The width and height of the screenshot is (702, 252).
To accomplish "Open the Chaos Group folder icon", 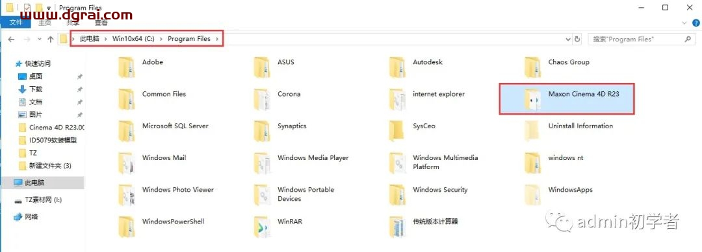I will click(533, 67).
